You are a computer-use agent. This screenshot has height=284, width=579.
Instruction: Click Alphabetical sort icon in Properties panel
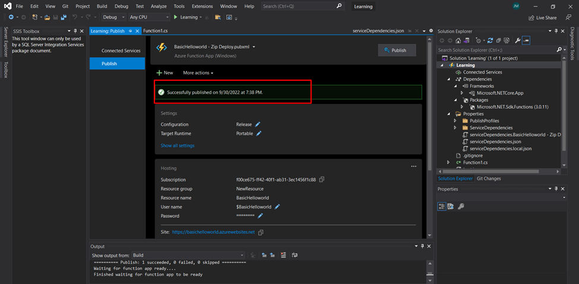pos(451,206)
